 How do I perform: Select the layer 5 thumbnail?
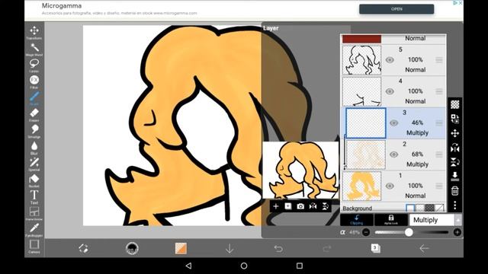pos(361,60)
